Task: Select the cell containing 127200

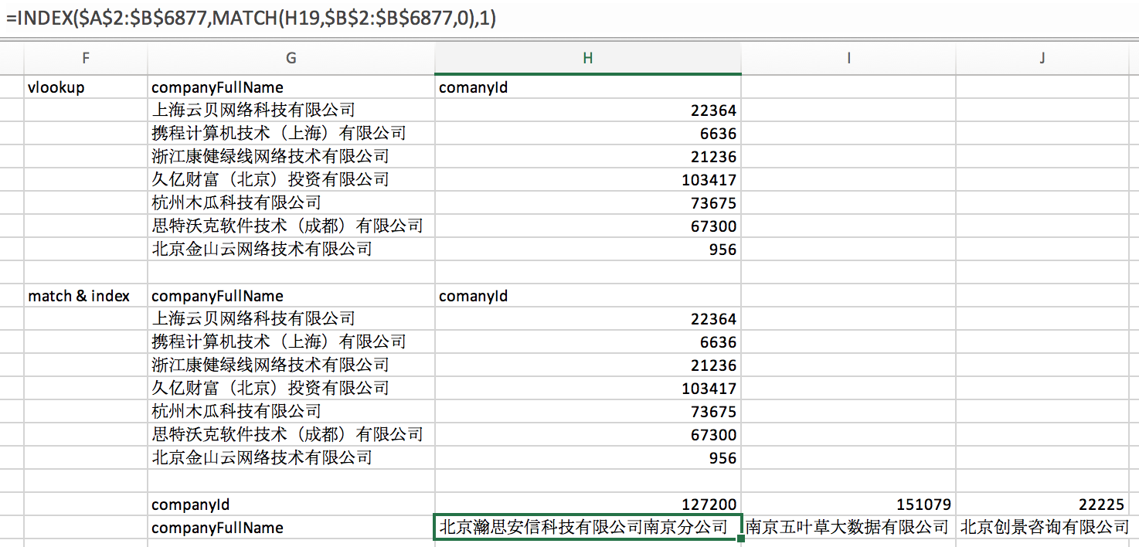Action: 587,505
